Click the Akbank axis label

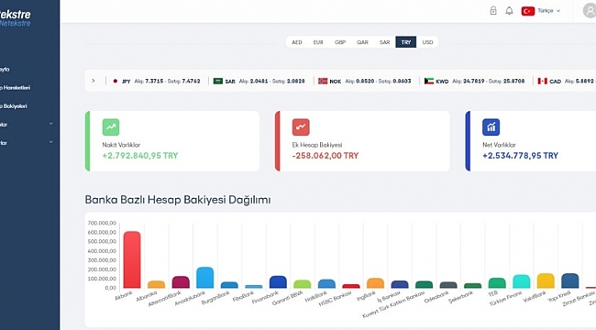pyautogui.click(x=124, y=295)
